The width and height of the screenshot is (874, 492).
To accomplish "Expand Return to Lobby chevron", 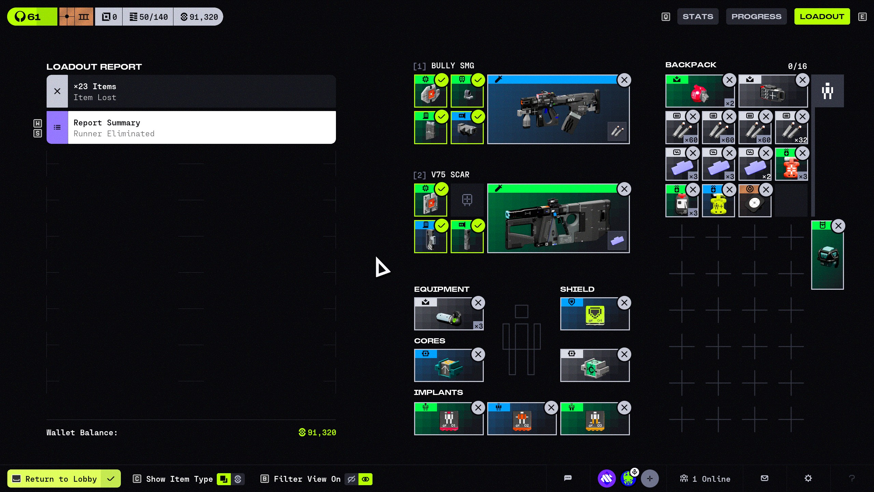I will 111,479.
